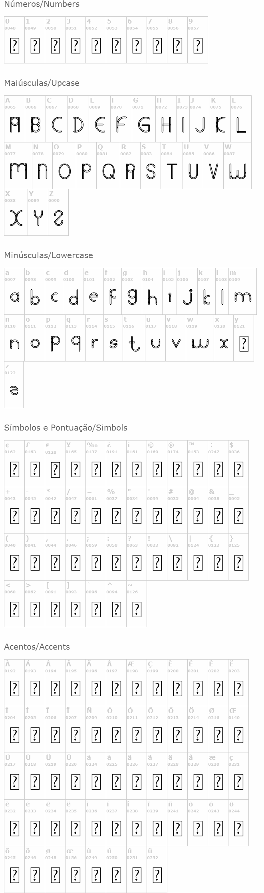Select the uppercase G glyph cell

[143, 119]
